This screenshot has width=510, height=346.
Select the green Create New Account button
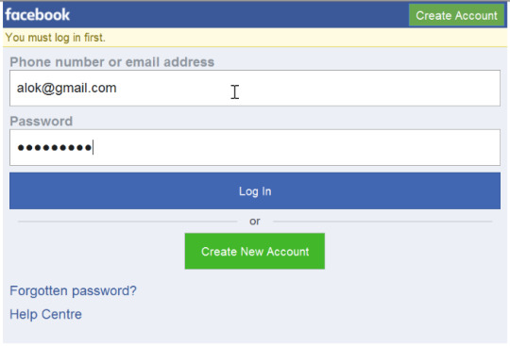pos(255,251)
